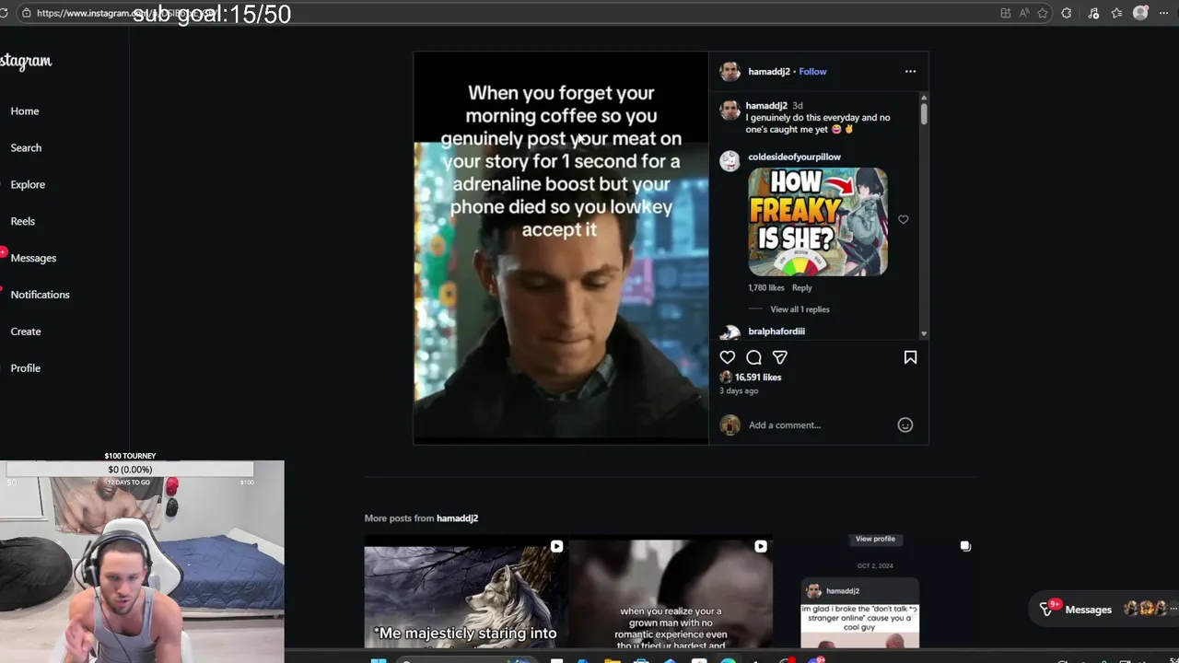Play the main Tom Holland meme video
The width and height of the screenshot is (1179, 663).
coord(561,248)
